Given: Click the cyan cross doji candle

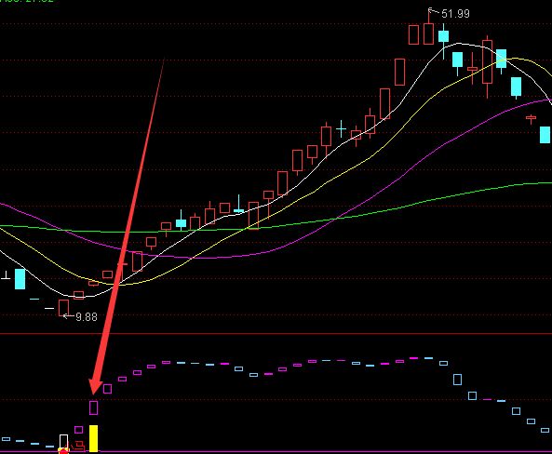Looking at the screenshot, I should pyautogui.click(x=341, y=128).
